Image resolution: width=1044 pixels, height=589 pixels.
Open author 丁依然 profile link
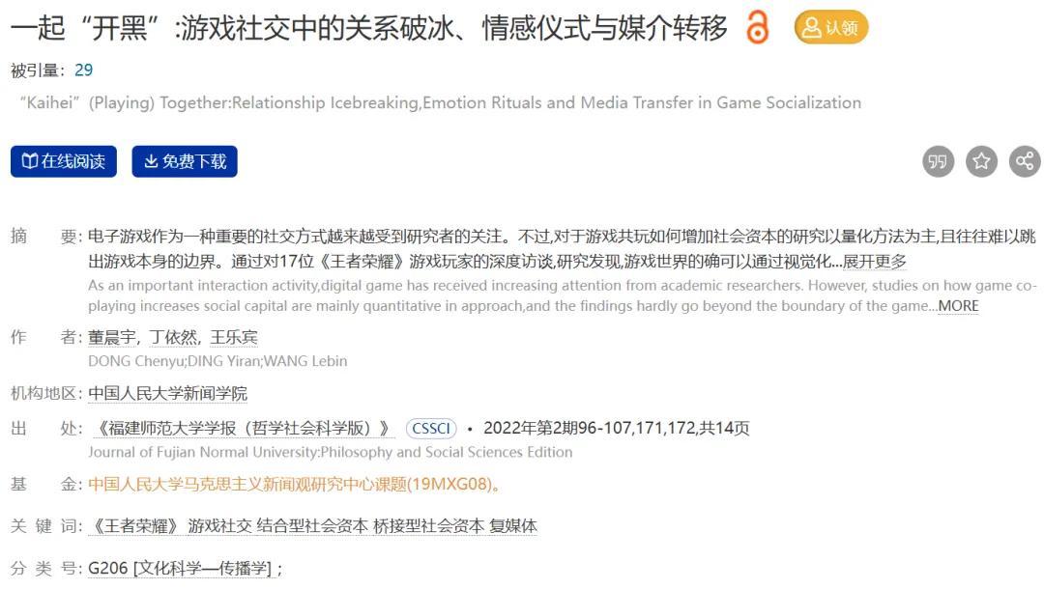coord(173,338)
